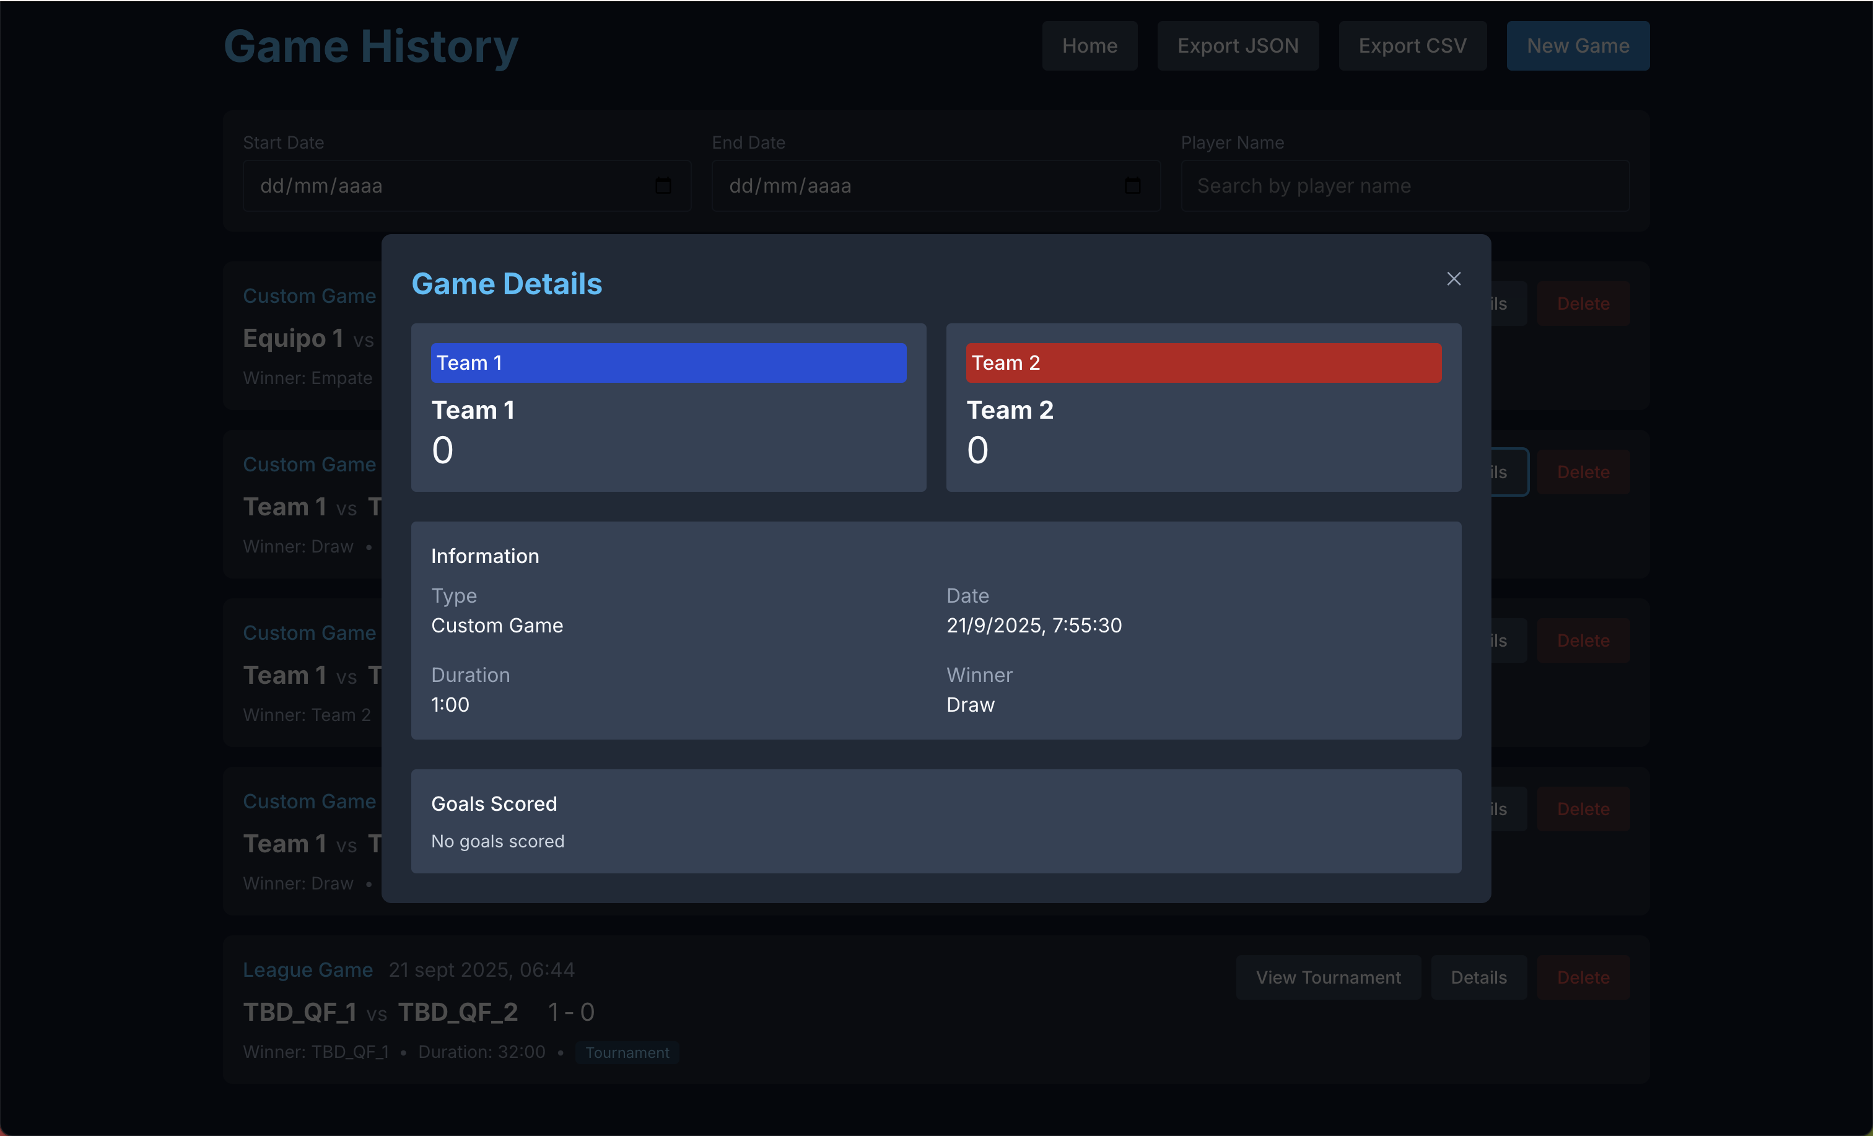Click the blue Team 1 color bar
This screenshot has height=1136, width=1873.
668,363
